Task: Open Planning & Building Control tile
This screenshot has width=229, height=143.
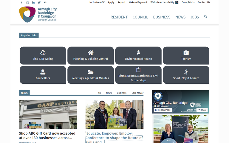Action: [x=91, y=56]
